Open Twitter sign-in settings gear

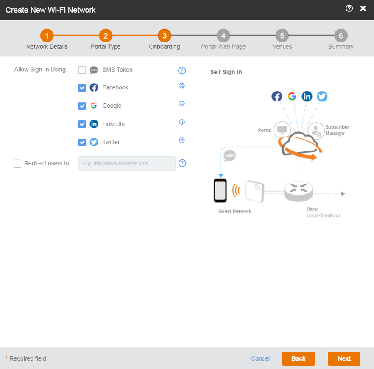[x=181, y=140]
